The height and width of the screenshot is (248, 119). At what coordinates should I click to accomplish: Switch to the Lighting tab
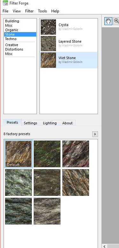pos(50,123)
